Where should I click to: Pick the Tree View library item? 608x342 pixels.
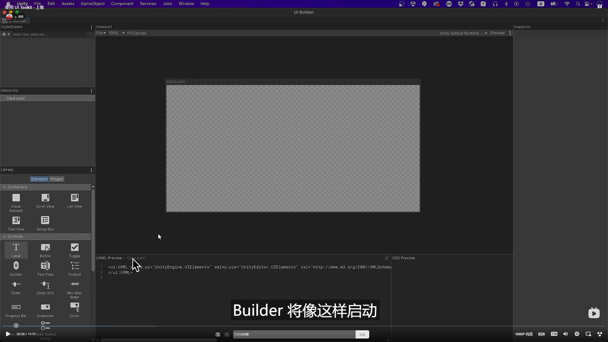coord(16,220)
